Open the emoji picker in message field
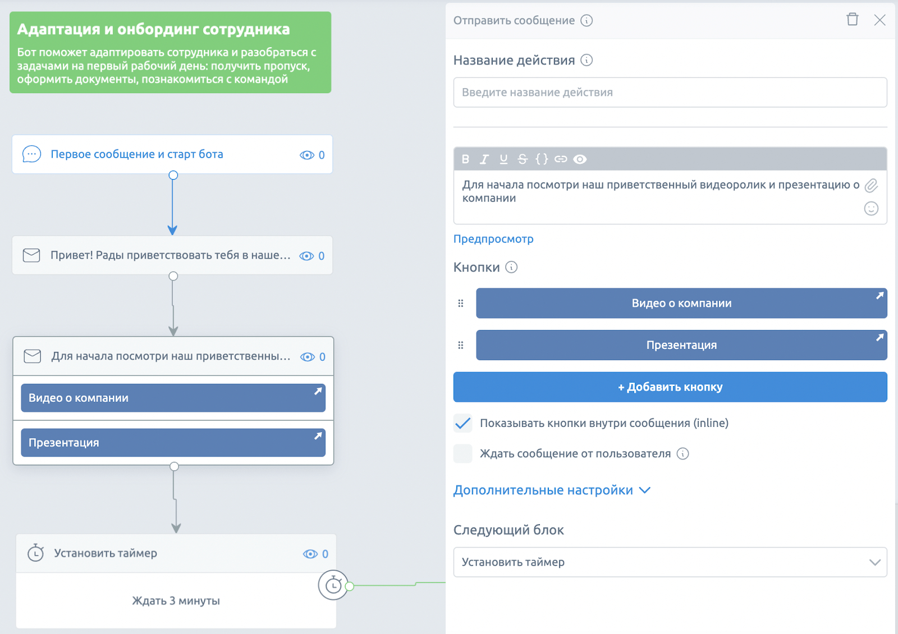The width and height of the screenshot is (898, 634). [871, 209]
